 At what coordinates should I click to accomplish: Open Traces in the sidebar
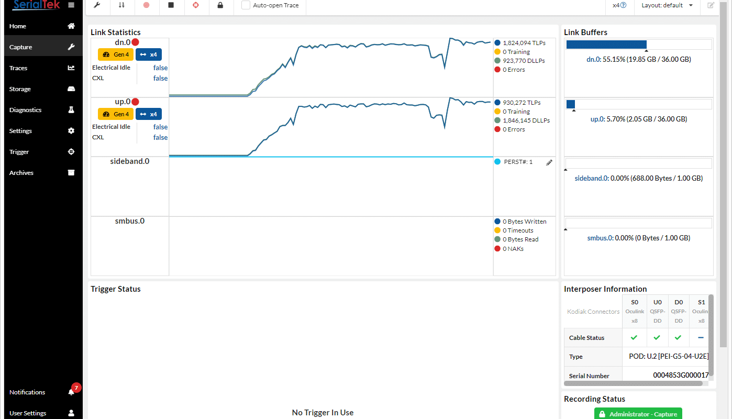43,68
